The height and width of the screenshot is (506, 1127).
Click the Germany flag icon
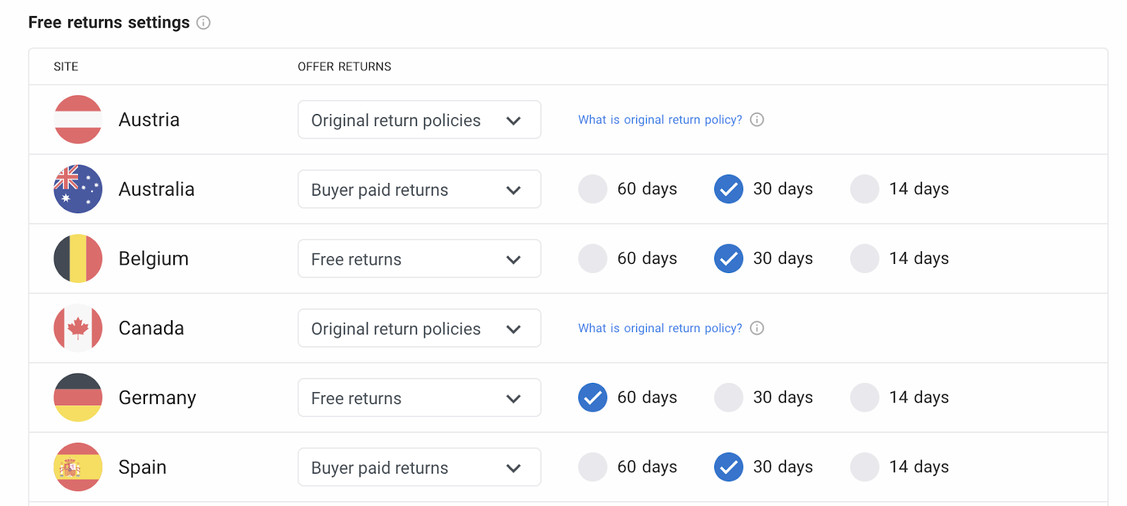pos(78,397)
